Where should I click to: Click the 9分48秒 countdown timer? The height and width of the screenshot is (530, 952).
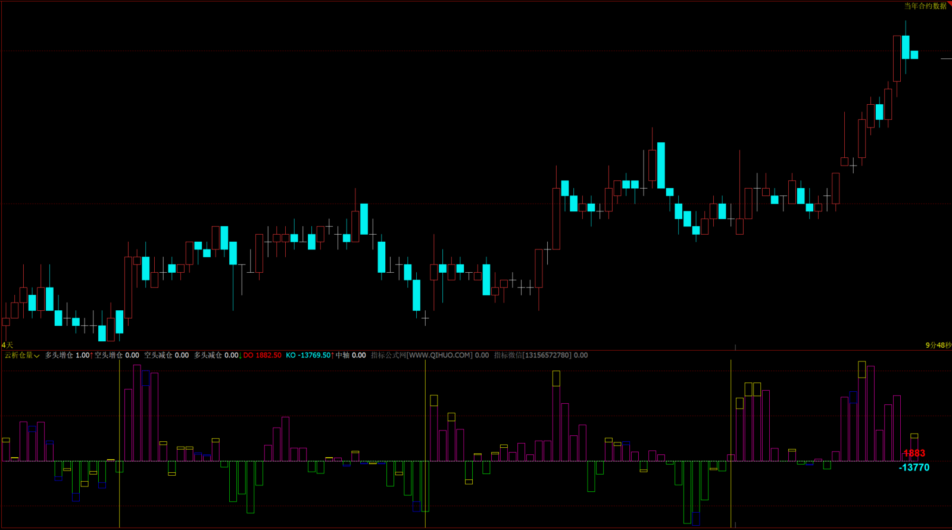coord(938,345)
